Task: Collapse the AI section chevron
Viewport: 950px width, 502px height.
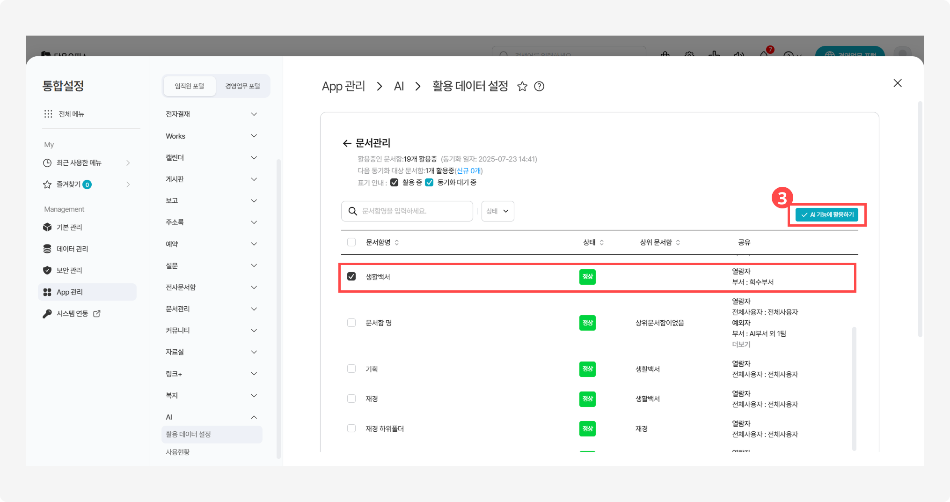Action: click(x=254, y=417)
